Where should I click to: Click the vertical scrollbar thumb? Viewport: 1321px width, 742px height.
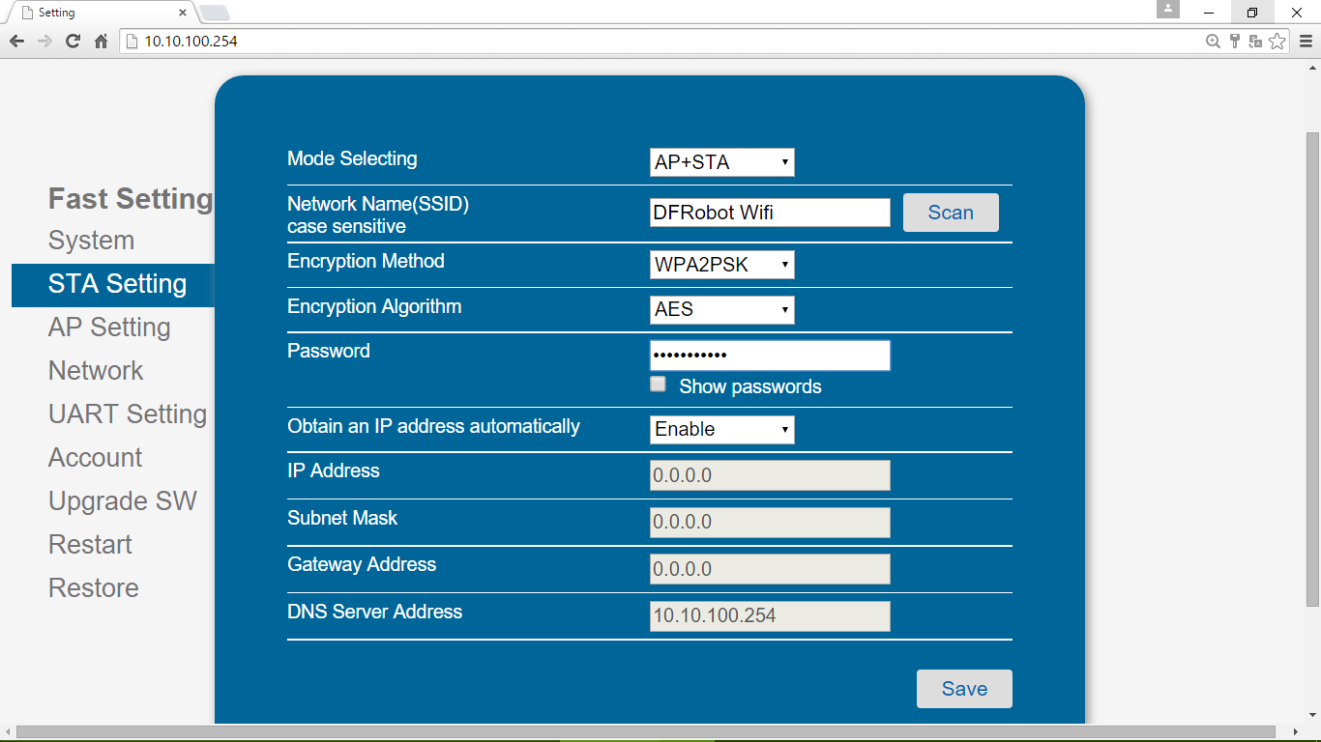[x=1313, y=369]
